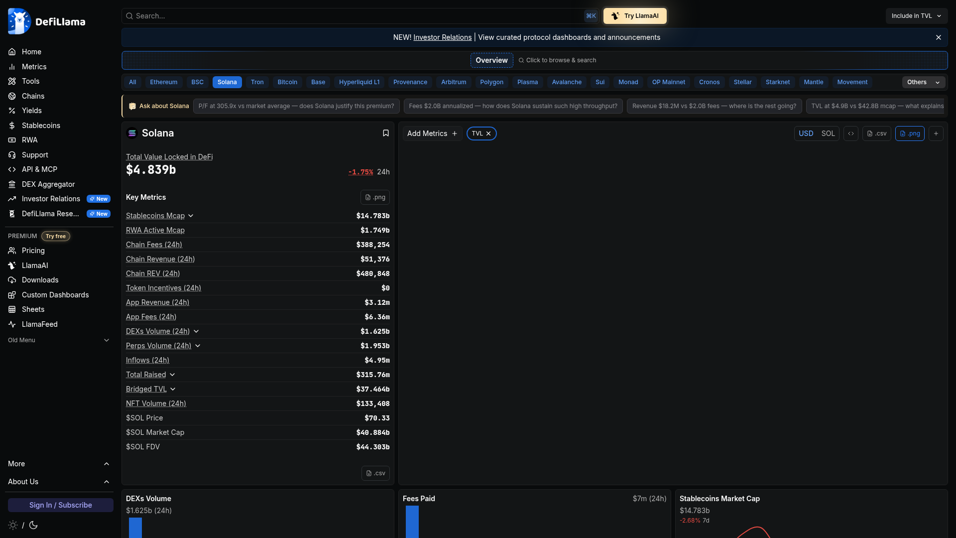Screen dimensions: 956x538
Task: Click the plus button beside chart .png
Action: [936, 134]
